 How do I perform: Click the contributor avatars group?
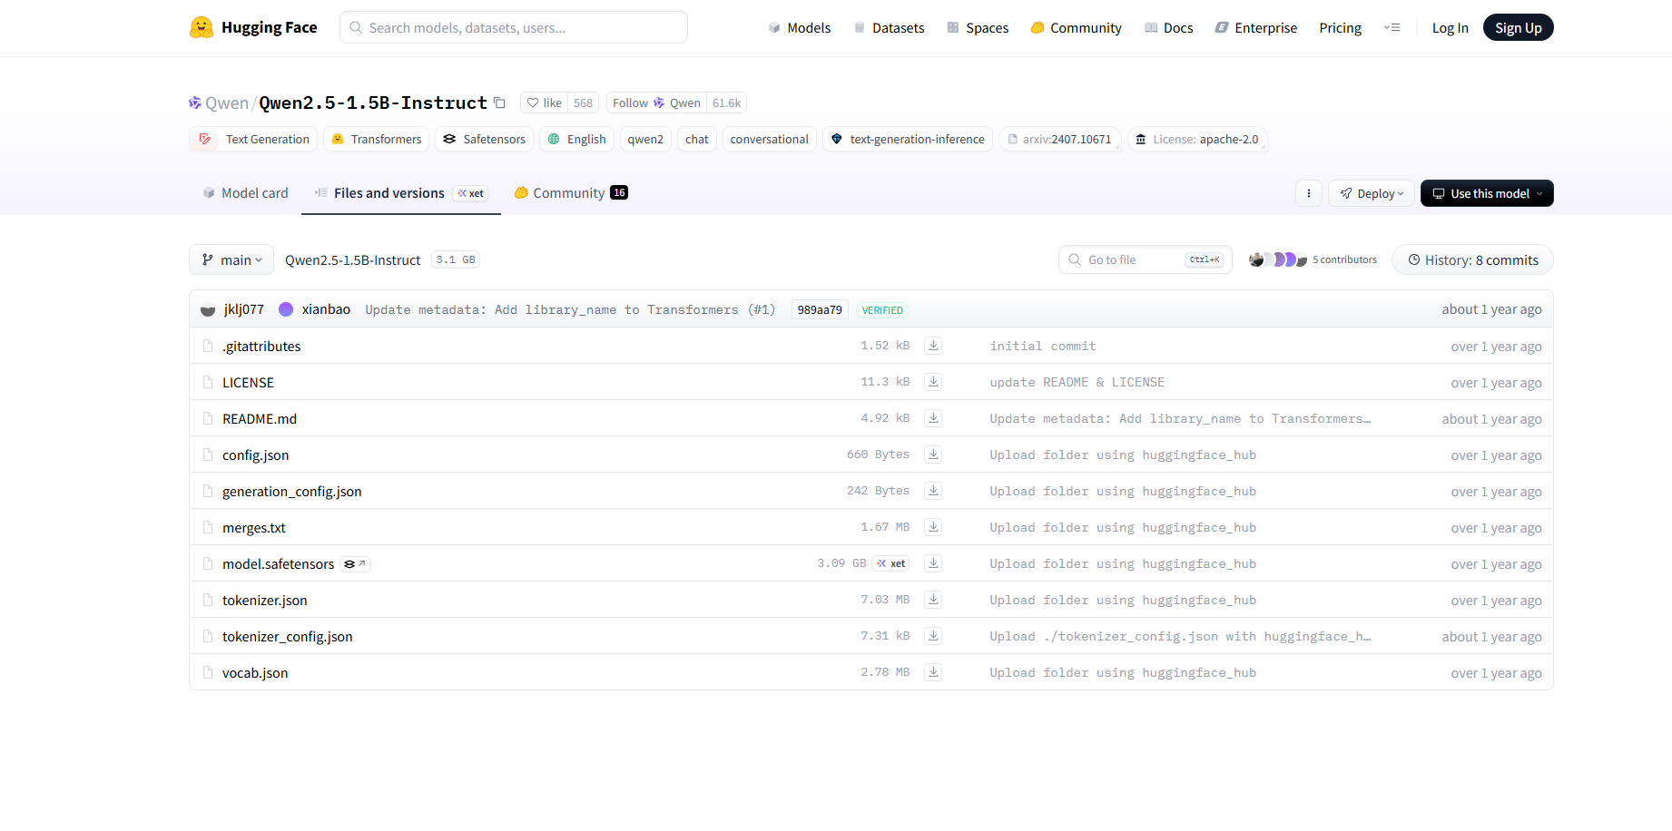[1278, 259]
